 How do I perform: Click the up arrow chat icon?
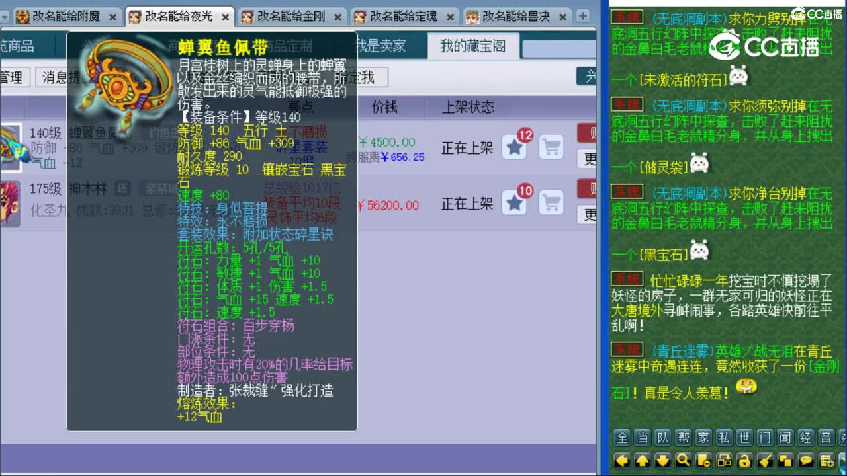pyautogui.click(x=642, y=460)
